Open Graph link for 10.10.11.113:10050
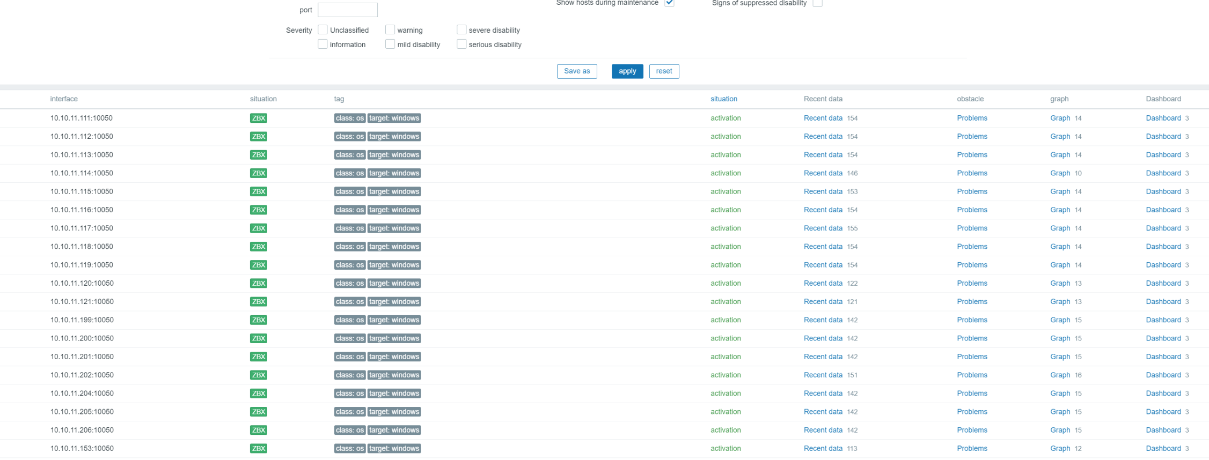Viewport: 1209px width, 460px height. tap(1060, 155)
